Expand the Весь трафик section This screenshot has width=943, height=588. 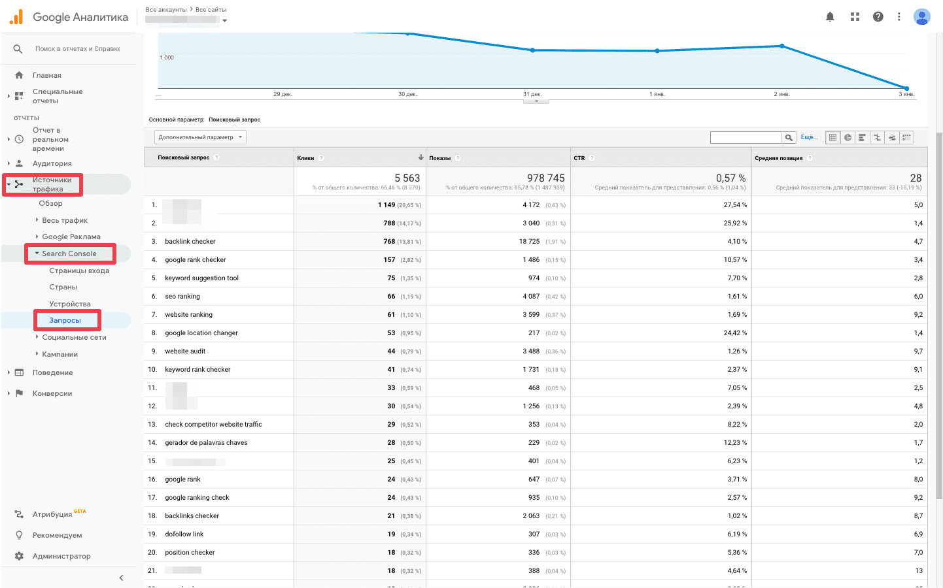click(x=37, y=220)
